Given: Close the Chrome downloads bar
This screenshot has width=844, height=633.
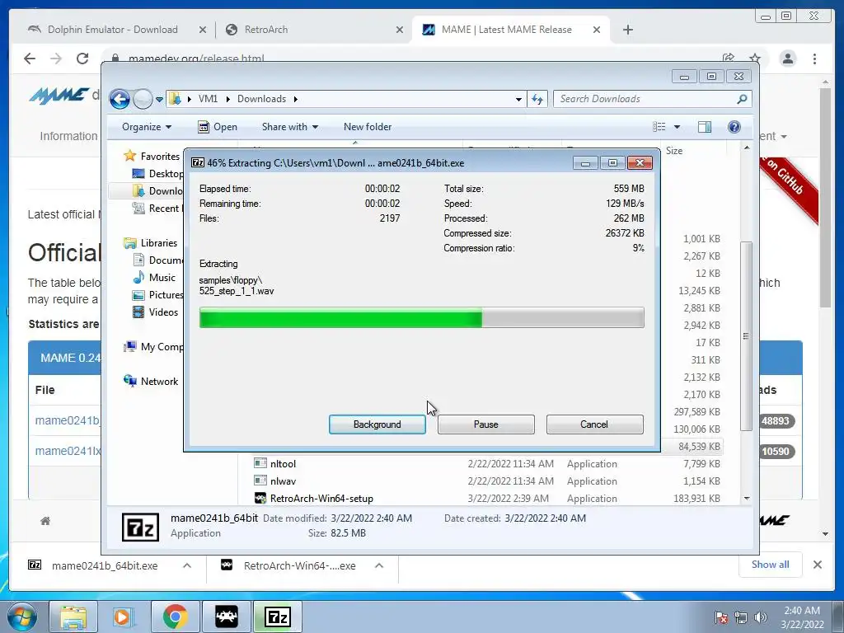Looking at the screenshot, I should tap(817, 565).
